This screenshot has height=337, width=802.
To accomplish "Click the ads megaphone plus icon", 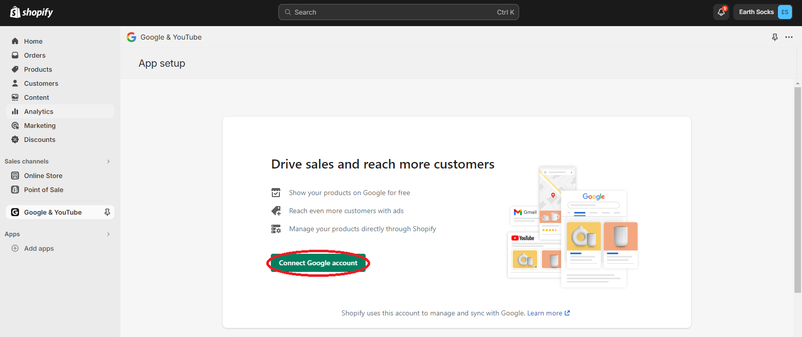I will tap(276, 211).
